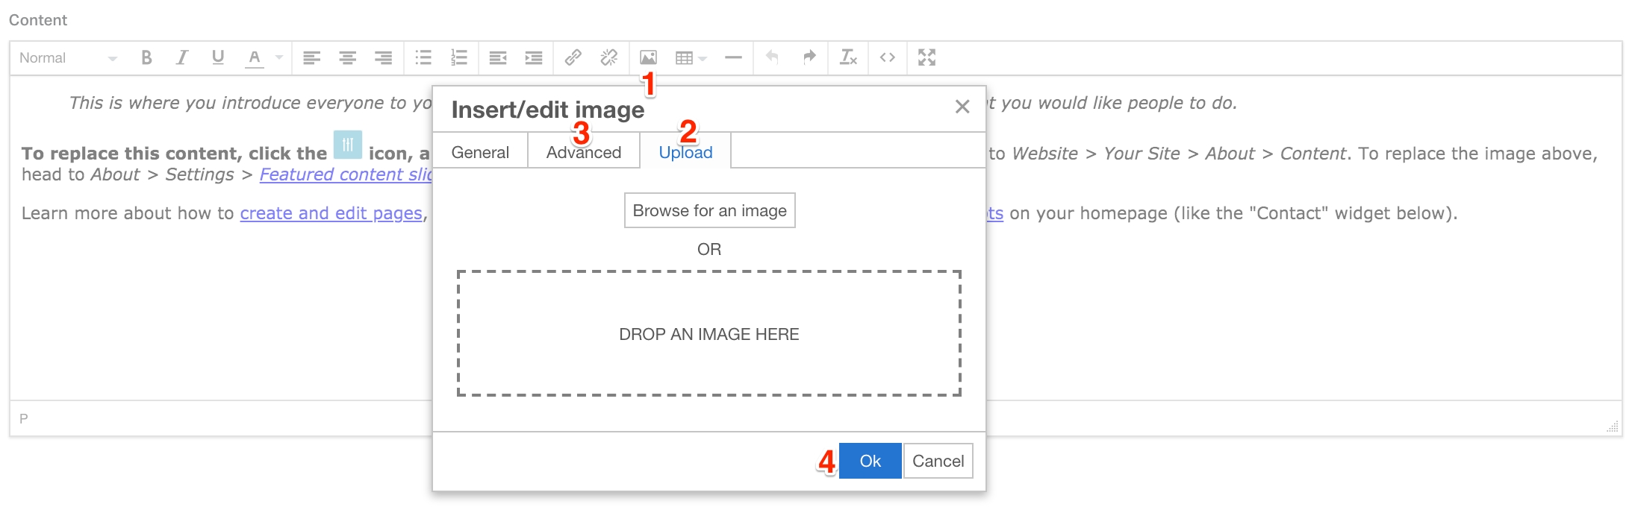Screen dimensions: 1635x507
Task: Insert a bulleted list
Action: [423, 57]
